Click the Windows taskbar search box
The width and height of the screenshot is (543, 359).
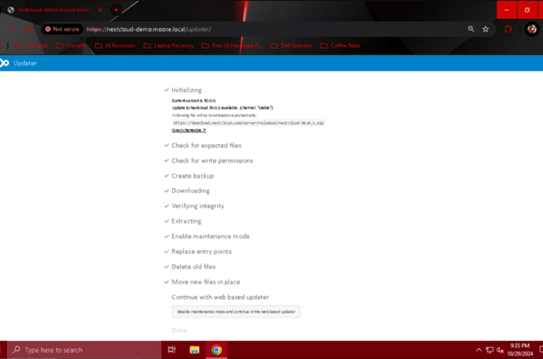[x=84, y=350]
